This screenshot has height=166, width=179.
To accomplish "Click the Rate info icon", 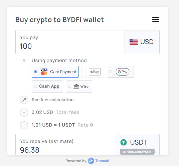I will pyautogui.click(x=92, y=125).
